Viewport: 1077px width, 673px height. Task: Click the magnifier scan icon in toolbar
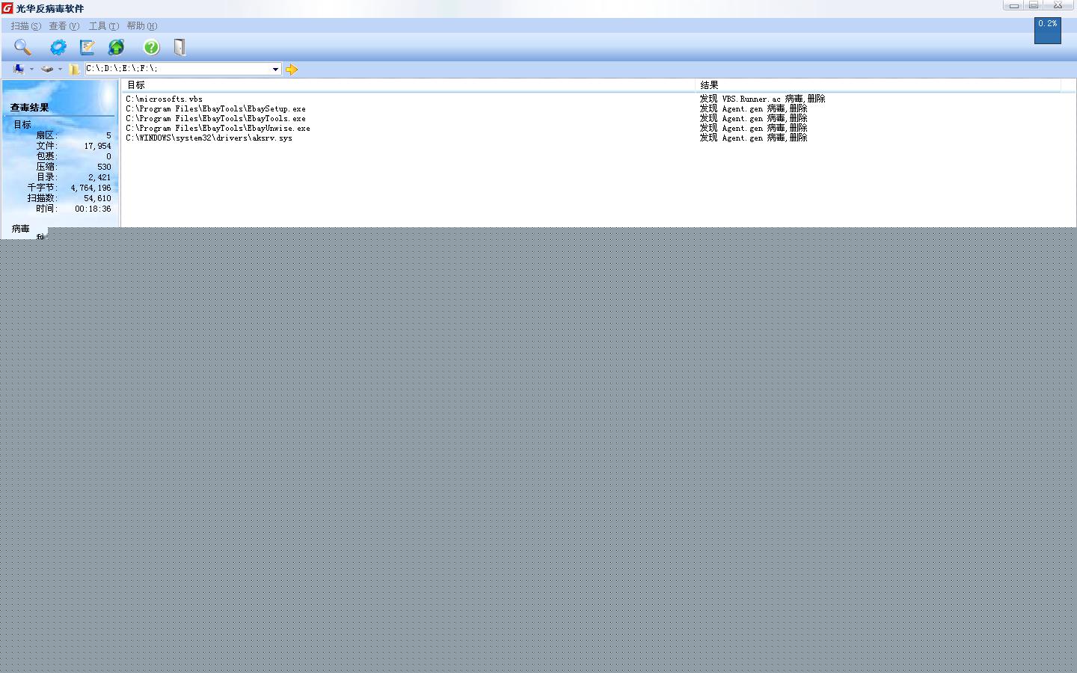pyautogui.click(x=22, y=47)
